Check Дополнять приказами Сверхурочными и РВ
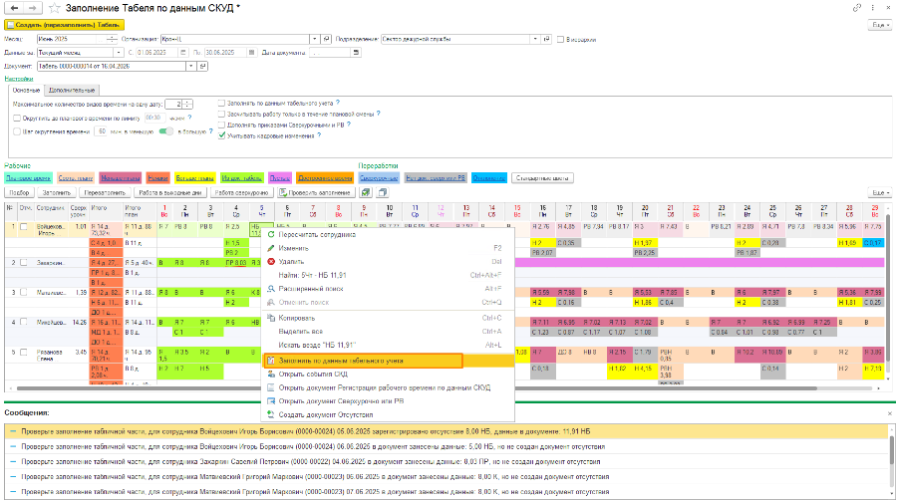This screenshot has height=502, width=897. pyautogui.click(x=221, y=125)
